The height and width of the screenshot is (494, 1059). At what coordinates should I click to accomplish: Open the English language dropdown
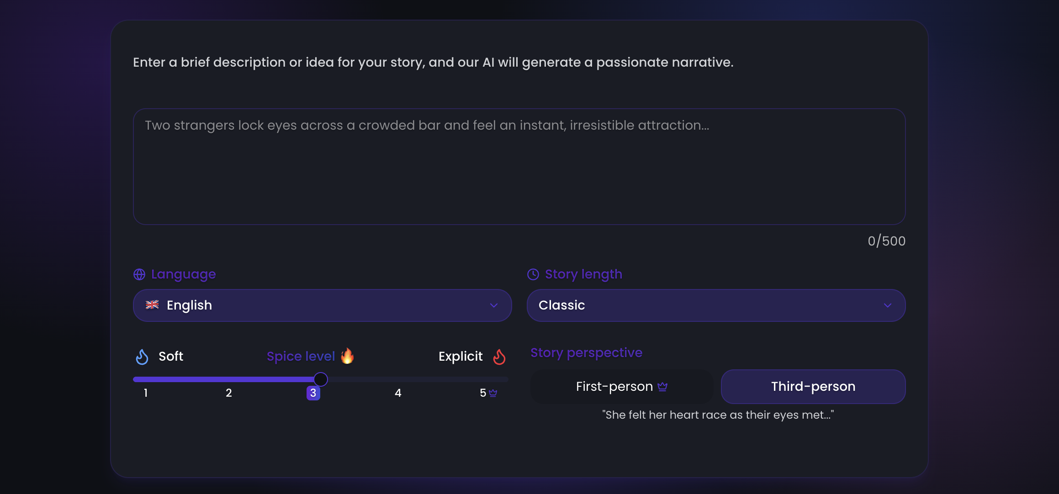[x=322, y=305]
